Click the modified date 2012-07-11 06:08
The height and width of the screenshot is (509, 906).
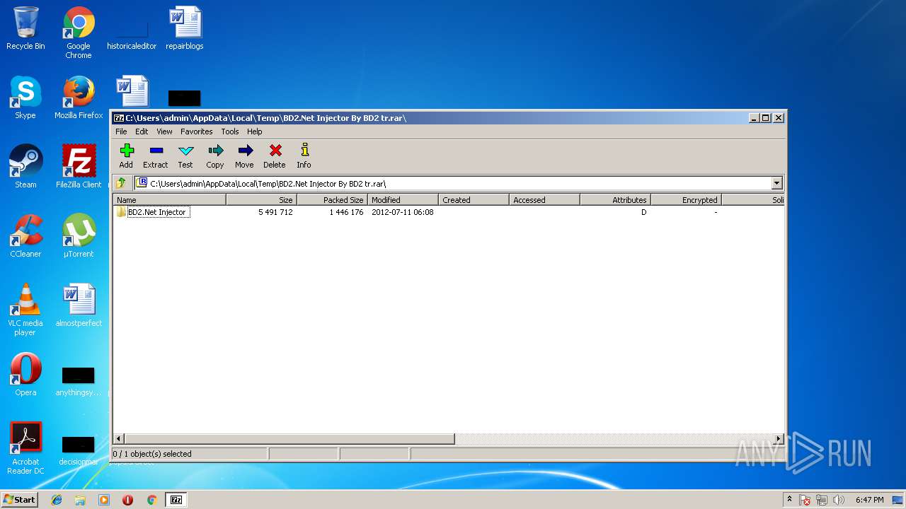click(x=402, y=212)
